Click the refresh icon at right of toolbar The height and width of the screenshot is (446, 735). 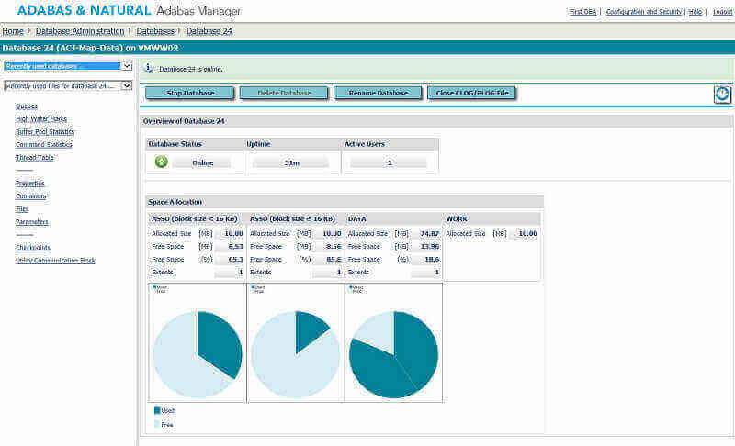tap(722, 95)
